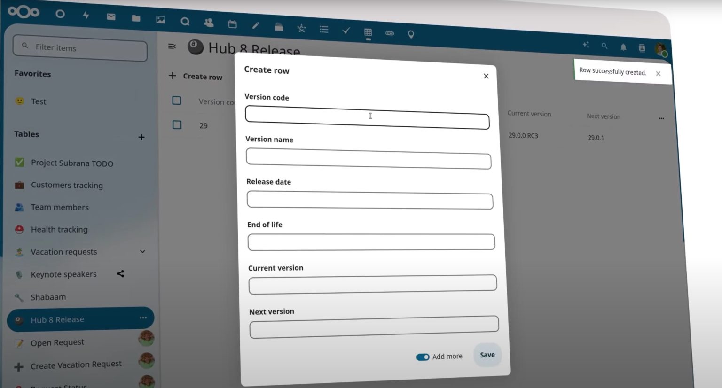Collapse the Vacation requests section
Viewport: 722px width, 388px height.
[x=142, y=252]
